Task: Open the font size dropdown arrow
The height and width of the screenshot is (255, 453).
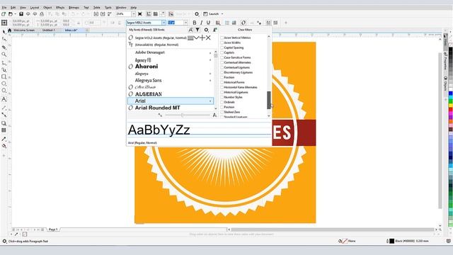Action: point(185,23)
